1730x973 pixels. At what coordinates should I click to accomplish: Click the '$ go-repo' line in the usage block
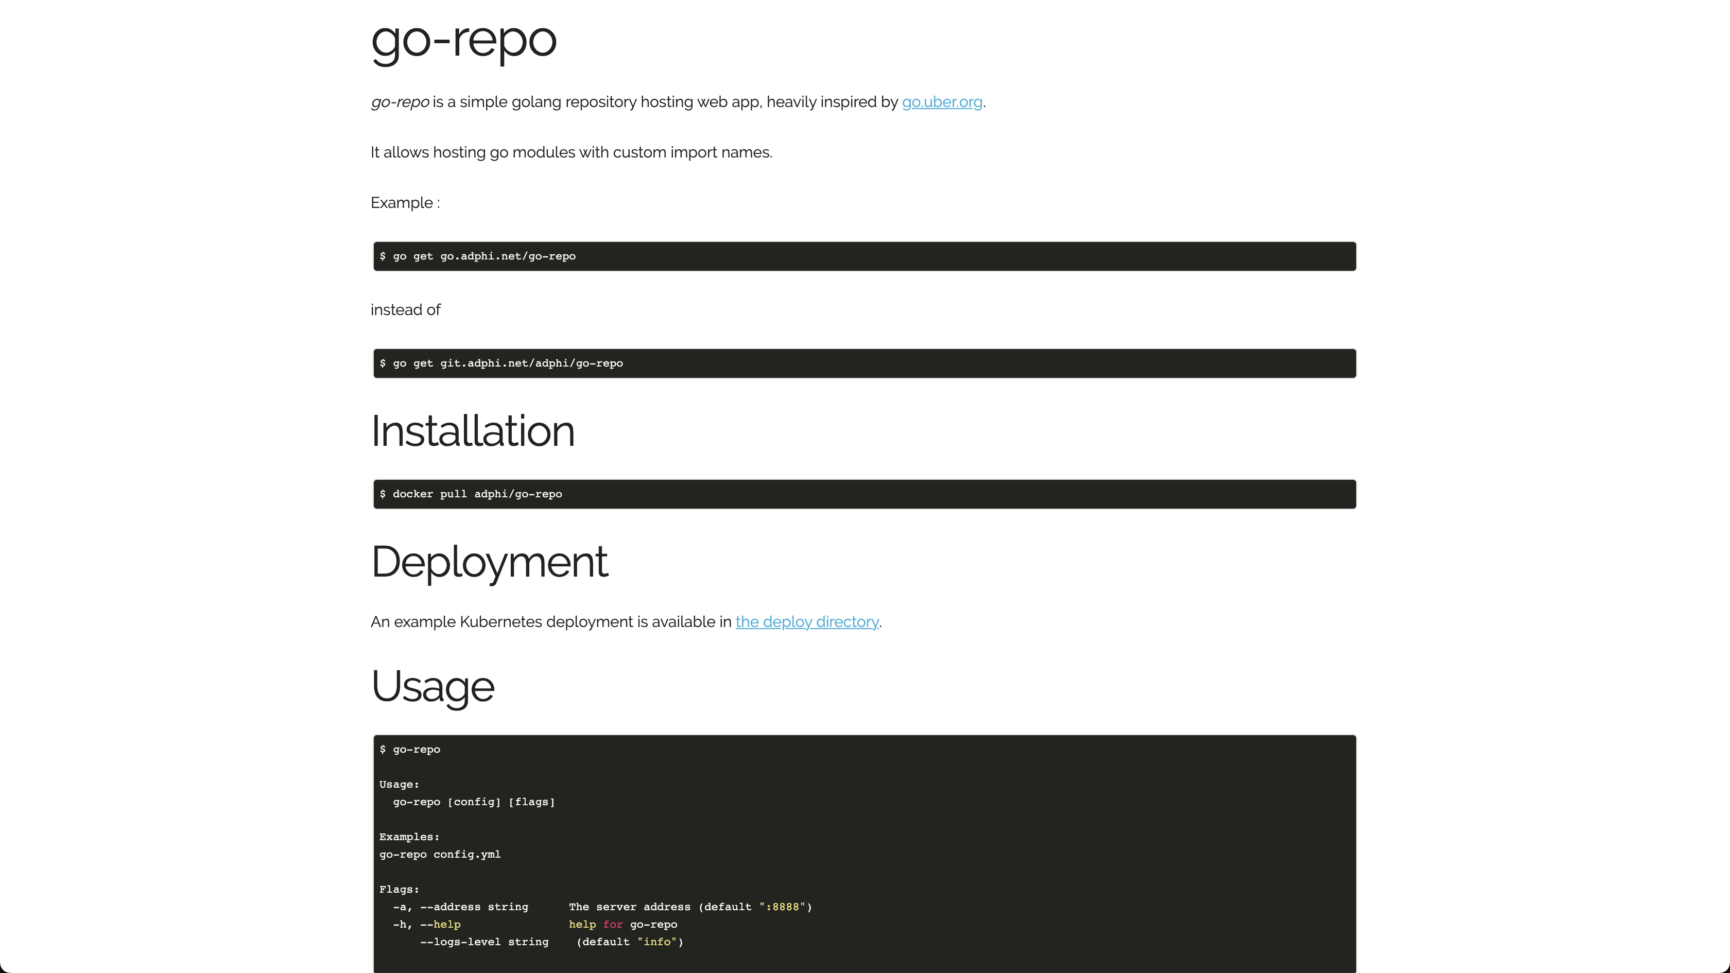point(410,750)
